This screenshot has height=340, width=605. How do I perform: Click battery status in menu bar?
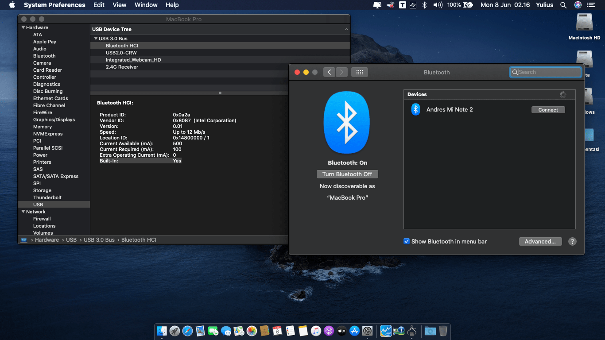click(x=460, y=5)
